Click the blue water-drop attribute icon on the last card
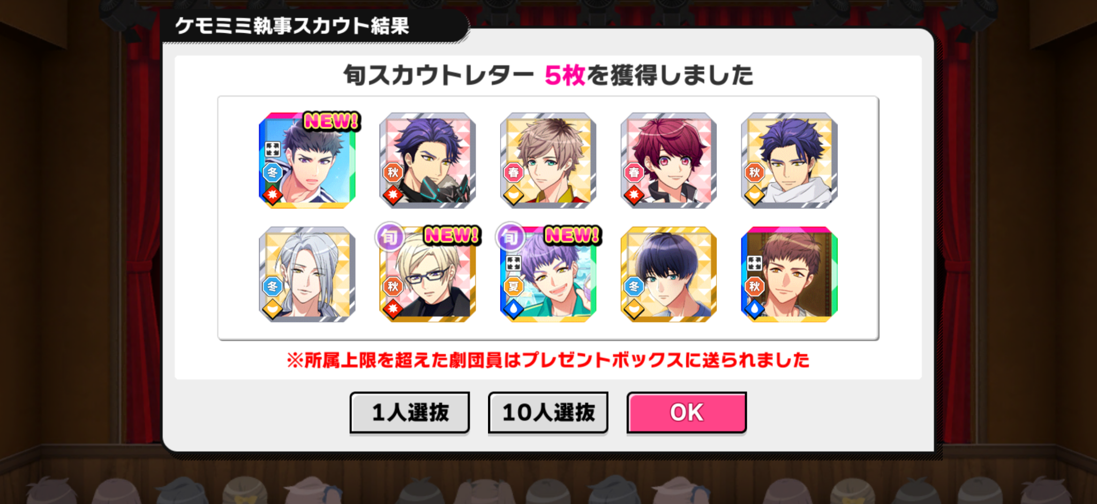 (x=754, y=309)
